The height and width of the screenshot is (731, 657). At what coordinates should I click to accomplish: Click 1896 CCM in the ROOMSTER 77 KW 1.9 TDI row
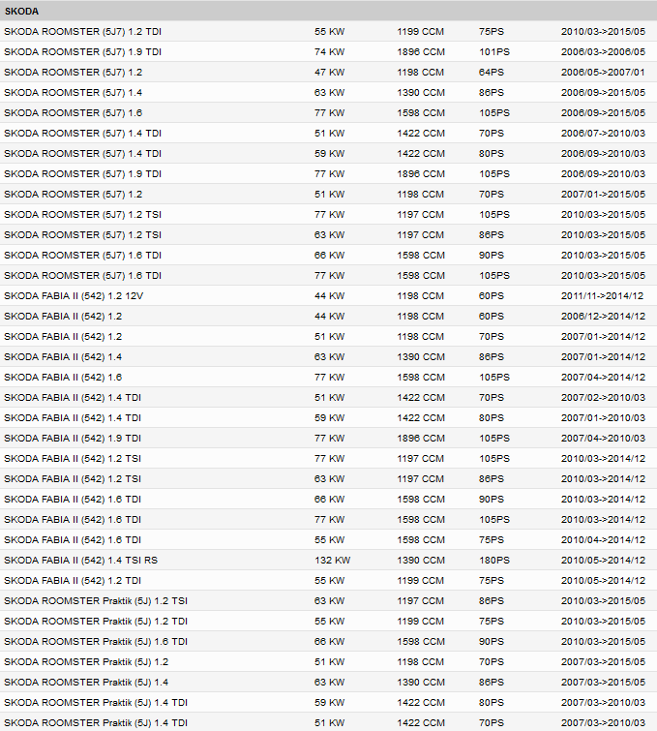tap(421, 174)
